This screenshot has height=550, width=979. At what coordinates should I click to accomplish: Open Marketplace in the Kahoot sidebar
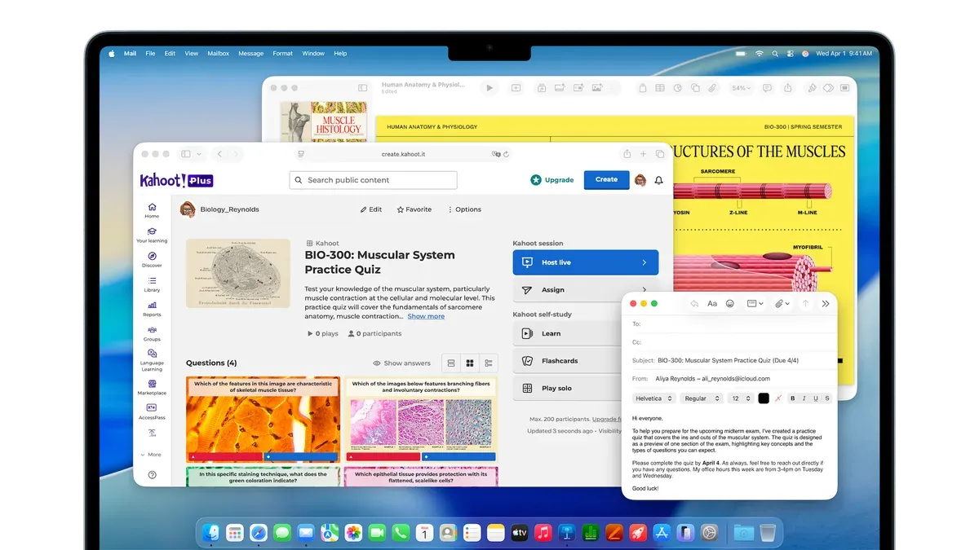(x=152, y=386)
